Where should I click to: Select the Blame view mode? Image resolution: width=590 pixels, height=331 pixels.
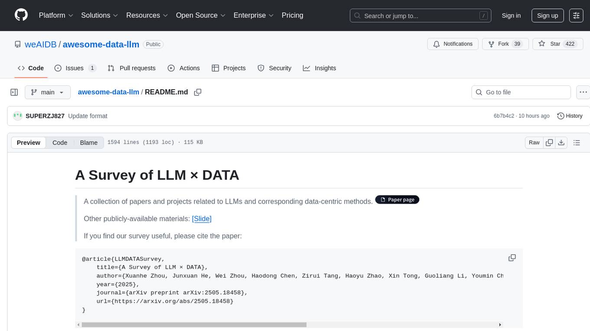(x=89, y=143)
